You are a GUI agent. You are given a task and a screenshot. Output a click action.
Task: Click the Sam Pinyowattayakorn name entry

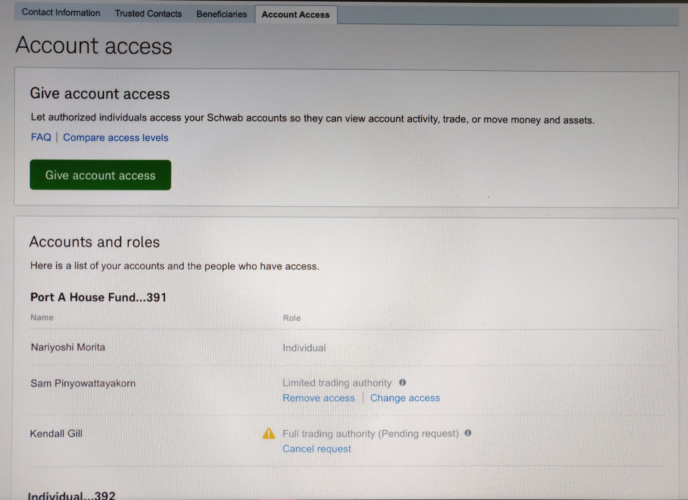[x=83, y=383]
